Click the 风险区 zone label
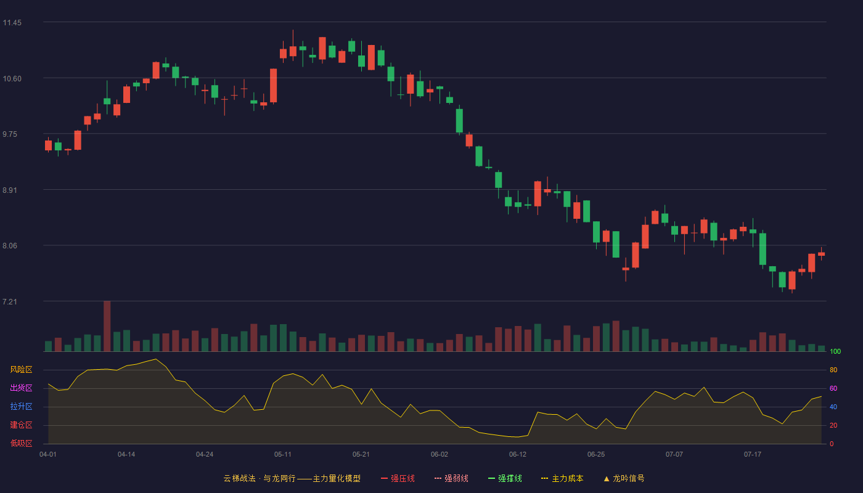 [x=21, y=370]
